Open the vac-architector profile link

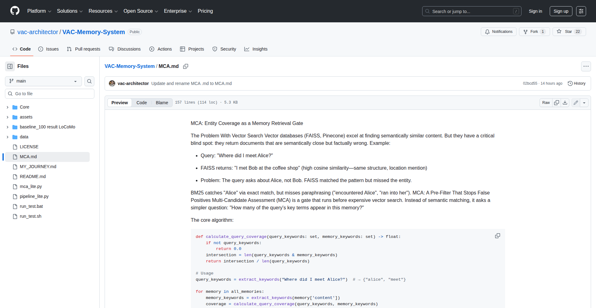click(x=38, y=32)
